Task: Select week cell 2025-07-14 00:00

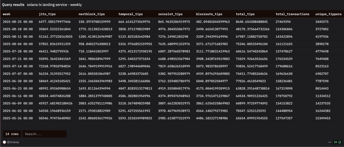Action: pos(18,66)
